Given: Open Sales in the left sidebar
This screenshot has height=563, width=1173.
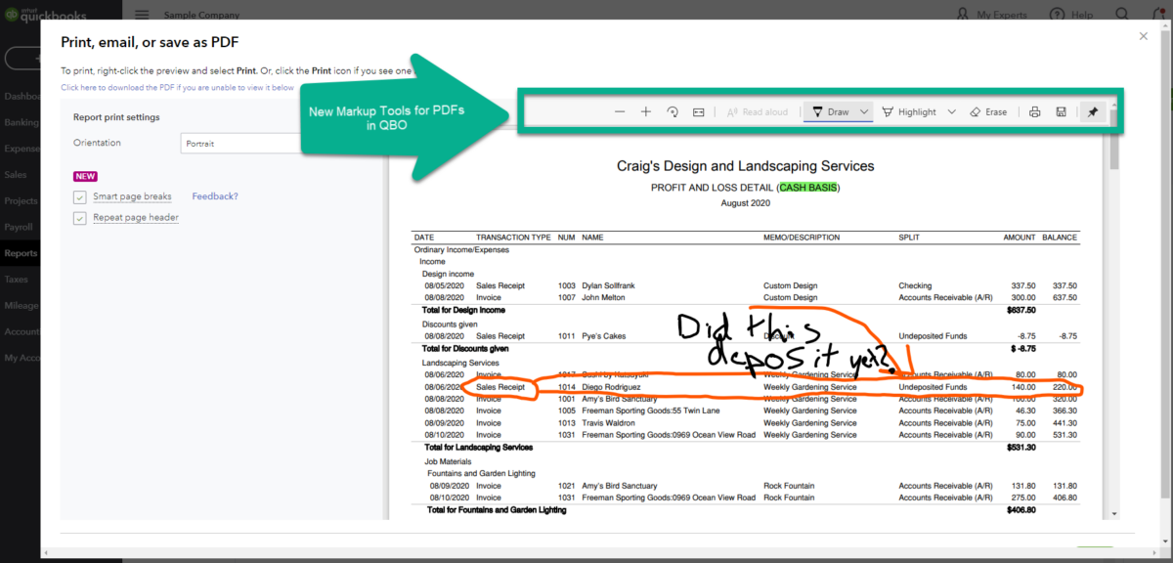Looking at the screenshot, I should coord(16,175).
